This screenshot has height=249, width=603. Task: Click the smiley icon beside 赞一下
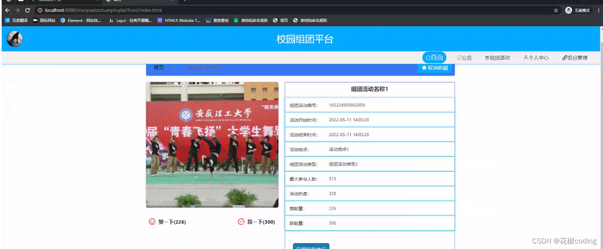[152, 222]
